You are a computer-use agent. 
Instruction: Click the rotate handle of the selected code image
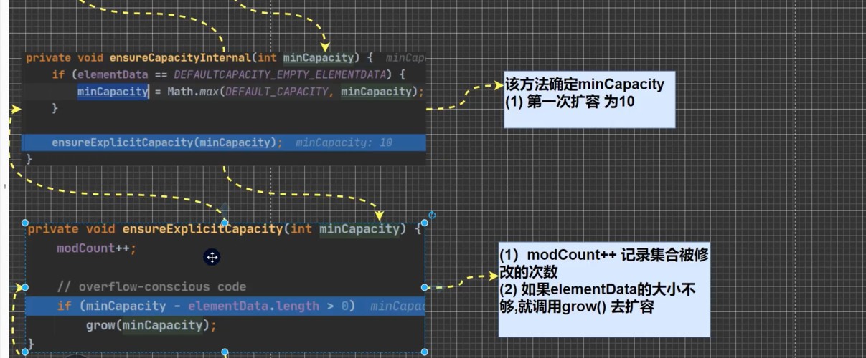(432, 215)
